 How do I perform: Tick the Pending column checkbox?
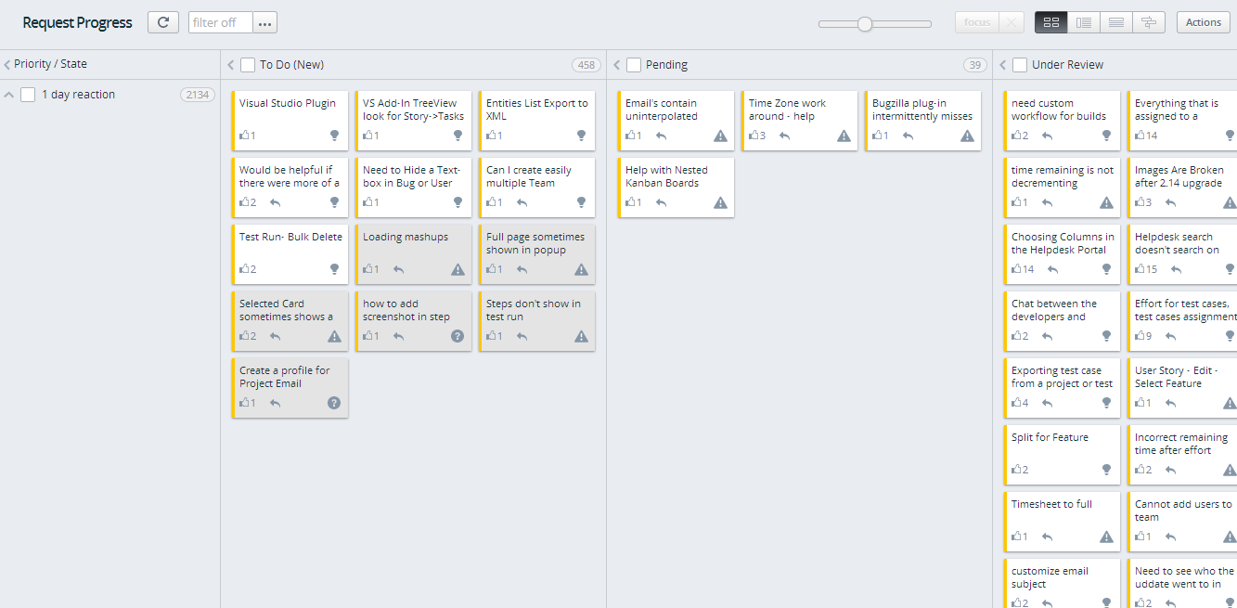coord(634,65)
